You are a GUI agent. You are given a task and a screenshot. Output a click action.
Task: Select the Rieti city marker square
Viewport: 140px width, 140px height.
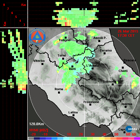(x=72, y=66)
